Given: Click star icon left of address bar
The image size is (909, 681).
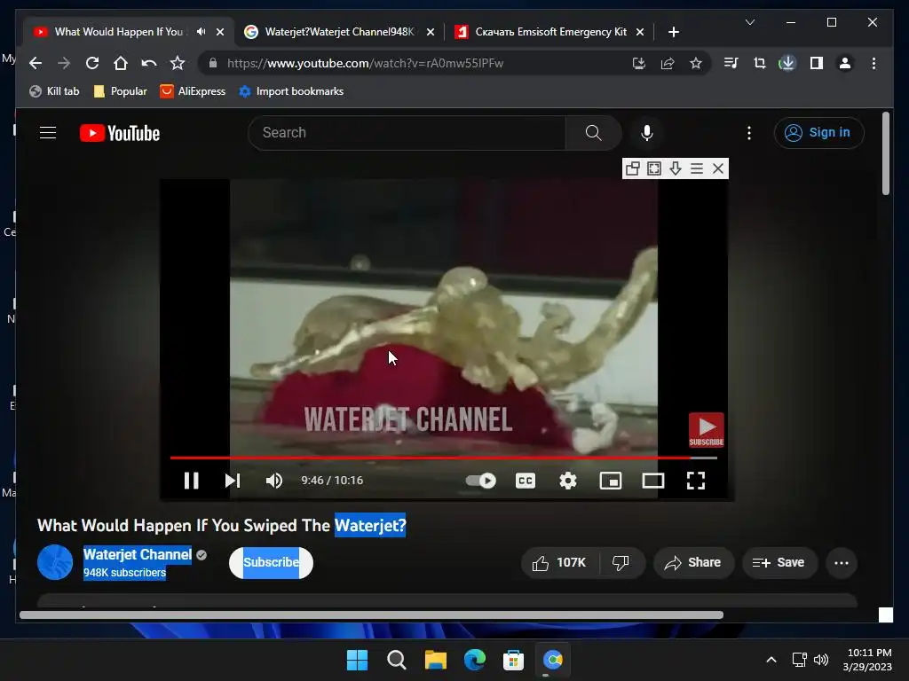Looking at the screenshot, I should coord(178,63).
